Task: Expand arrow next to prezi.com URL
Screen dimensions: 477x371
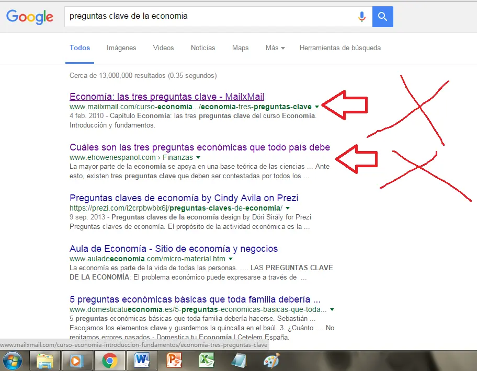Action: (288, 208)
